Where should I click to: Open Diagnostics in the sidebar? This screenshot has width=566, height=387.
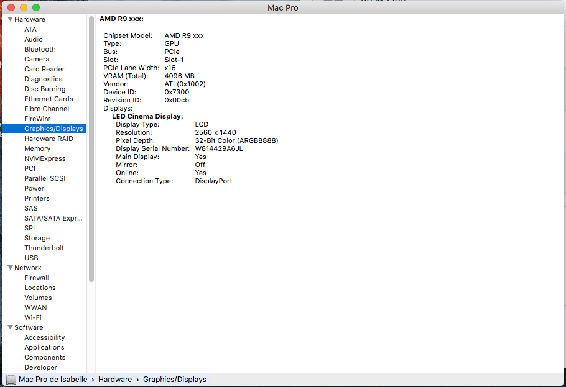(44, 79)
